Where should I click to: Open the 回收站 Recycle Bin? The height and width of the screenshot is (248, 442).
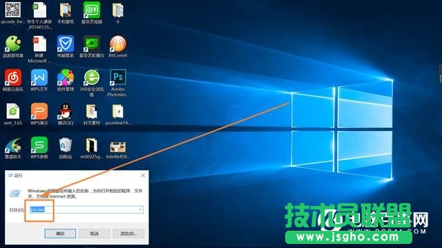(66, 145)
